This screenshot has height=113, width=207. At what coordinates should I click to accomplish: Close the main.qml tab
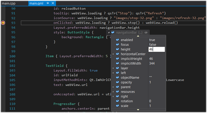point(53,3)
